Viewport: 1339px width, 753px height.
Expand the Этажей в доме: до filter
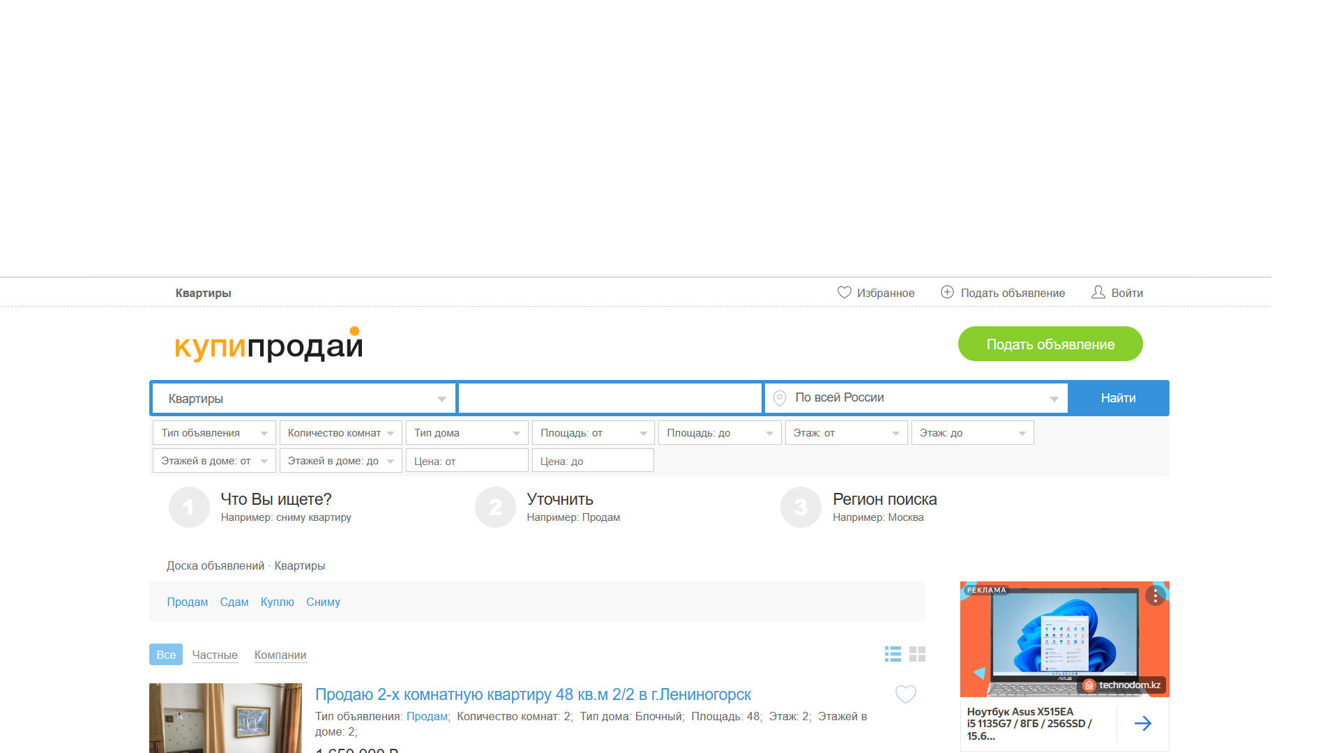[x=340, y=461]
